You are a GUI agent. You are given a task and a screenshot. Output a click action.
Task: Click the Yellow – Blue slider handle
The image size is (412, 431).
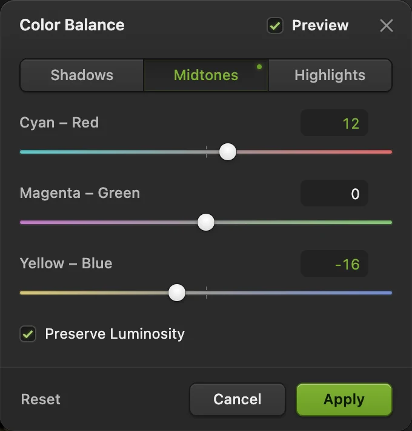[x=177, y=293]
